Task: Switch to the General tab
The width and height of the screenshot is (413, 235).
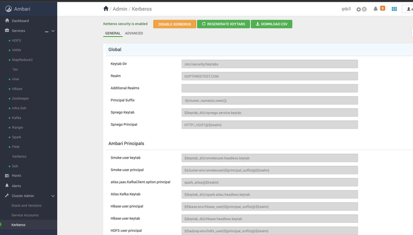Action: (113, 33)
